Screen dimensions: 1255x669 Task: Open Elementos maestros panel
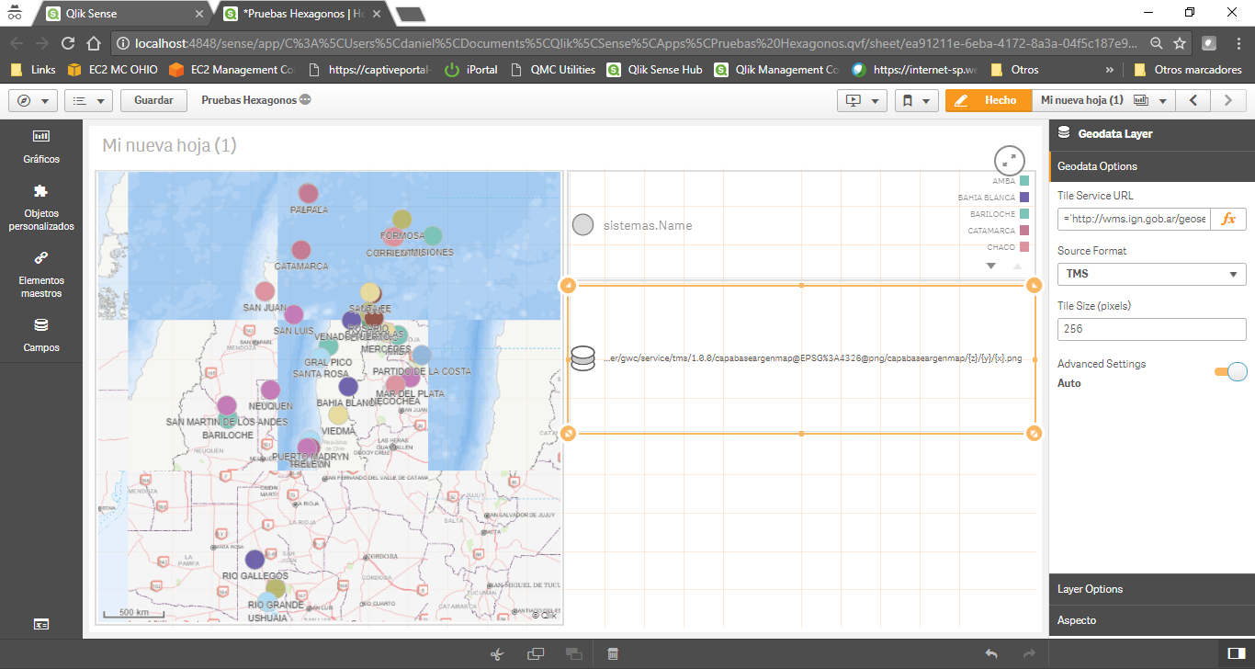click(x=41, y=274)
